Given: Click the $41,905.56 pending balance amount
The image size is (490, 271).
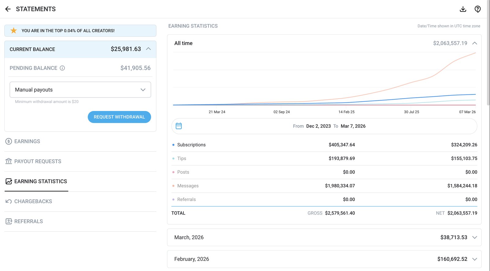Looking at the screenshot, I should pos(135,68).
